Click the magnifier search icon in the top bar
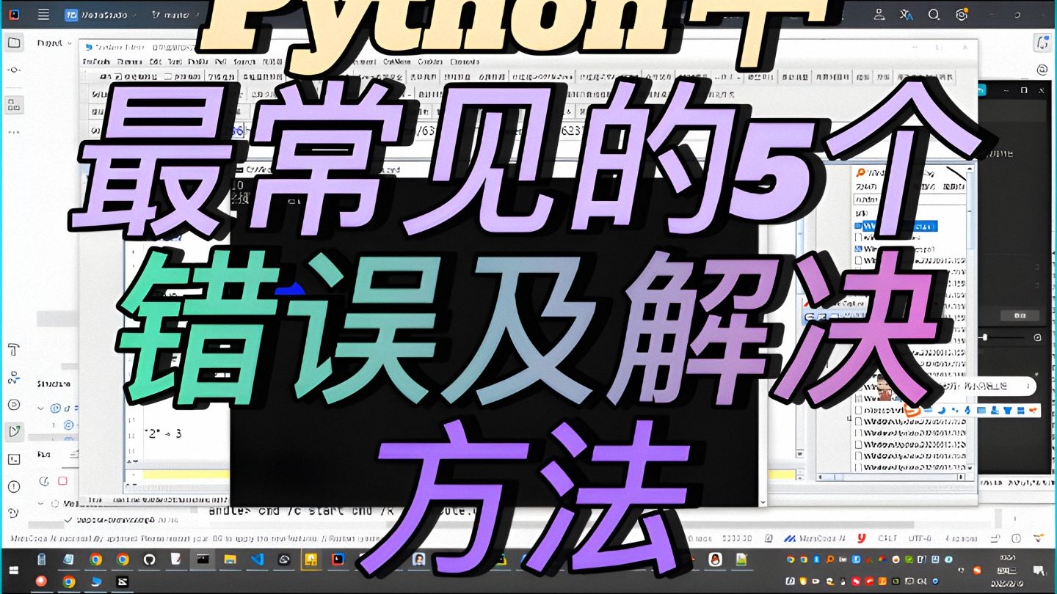 pos(933,15)
